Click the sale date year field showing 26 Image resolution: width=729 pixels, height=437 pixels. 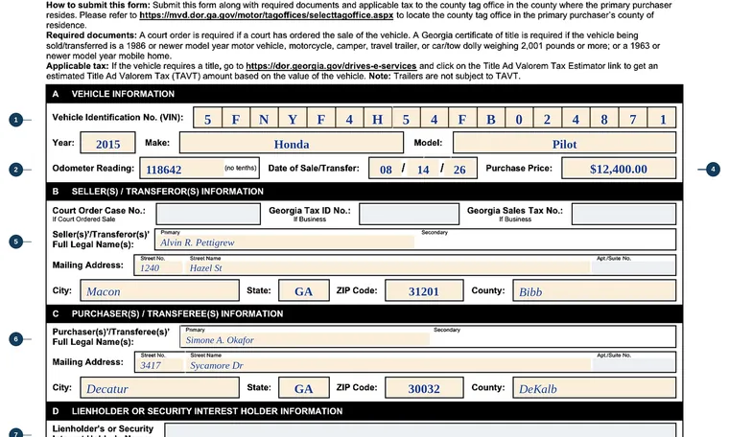click(x=459, y=169)
